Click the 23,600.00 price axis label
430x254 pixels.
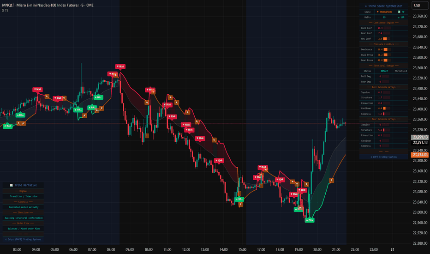pos(420,58)
